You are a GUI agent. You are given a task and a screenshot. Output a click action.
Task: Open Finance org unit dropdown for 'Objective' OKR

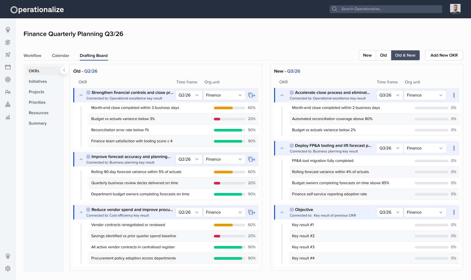(x=425, y=212)
